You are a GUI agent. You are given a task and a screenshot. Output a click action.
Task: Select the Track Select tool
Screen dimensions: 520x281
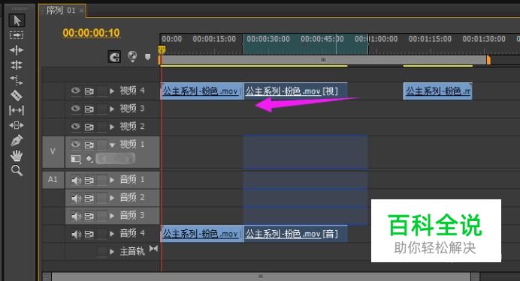(x=17, y=34)
